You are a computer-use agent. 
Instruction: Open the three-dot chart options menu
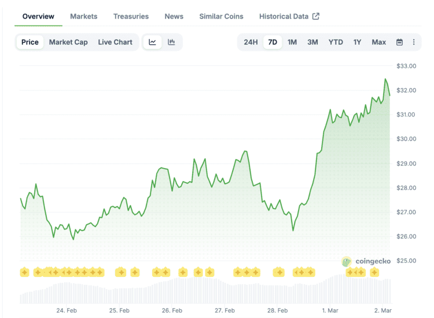414,42
